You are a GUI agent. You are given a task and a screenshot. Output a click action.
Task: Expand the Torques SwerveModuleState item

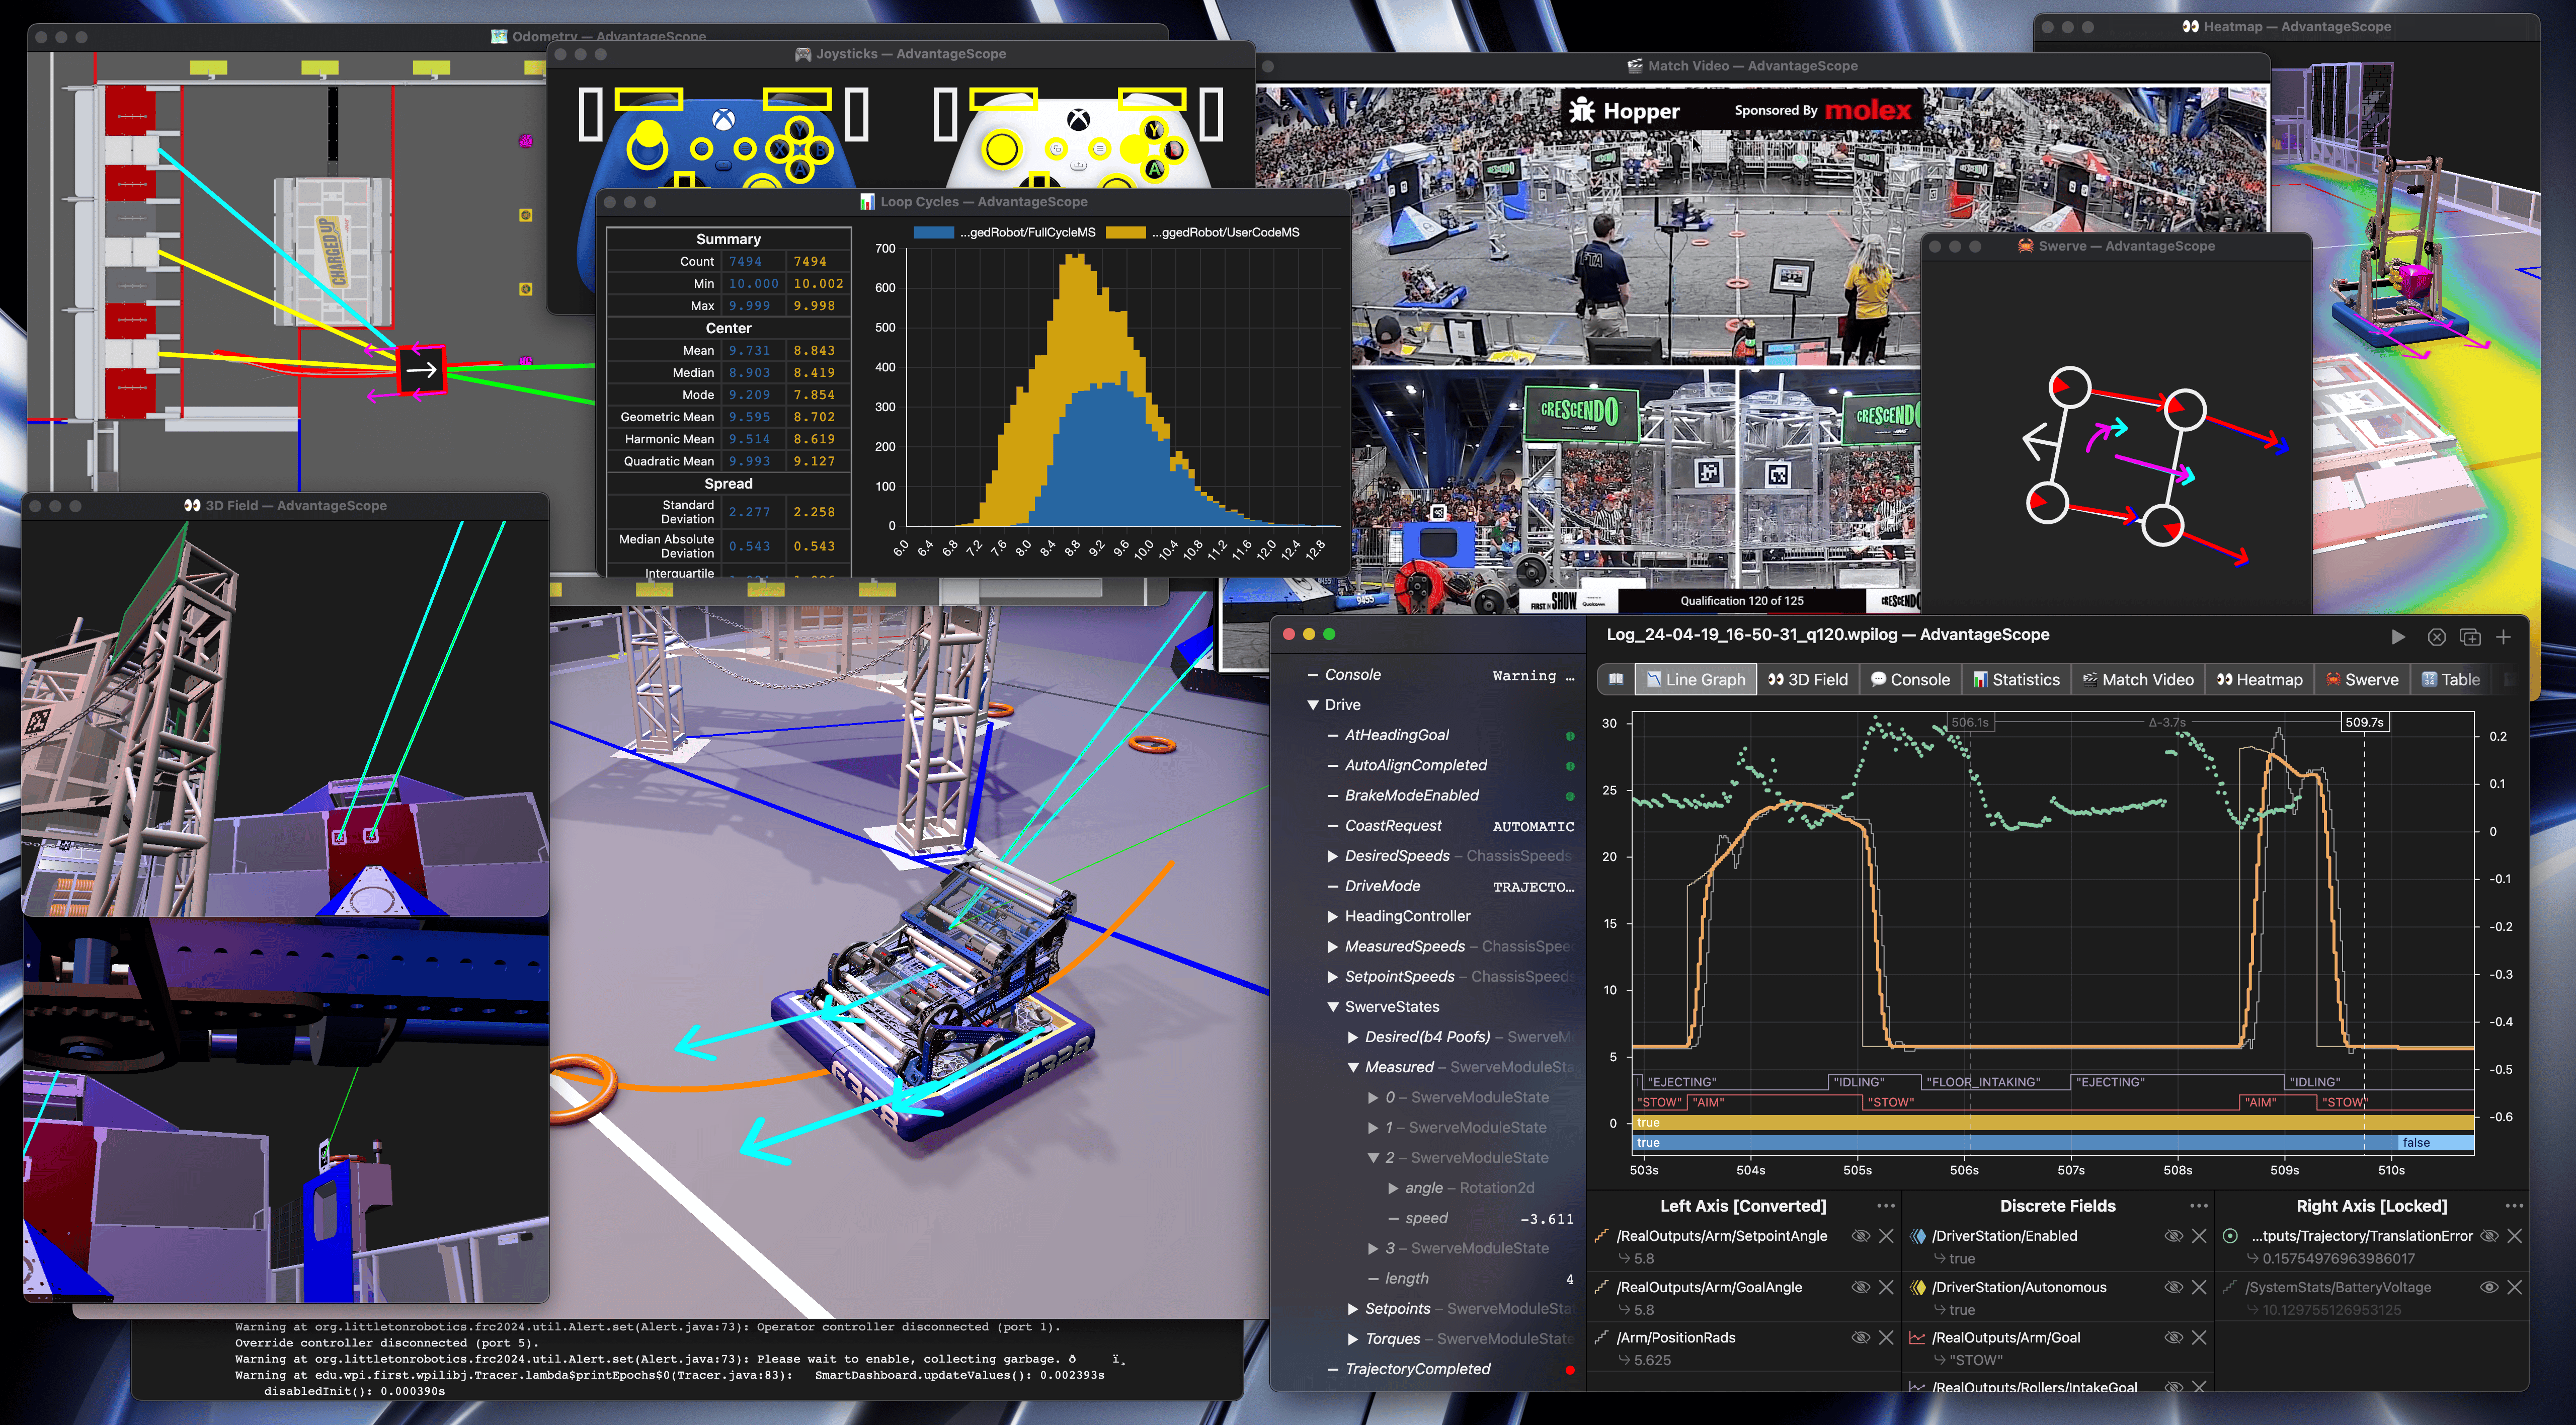click(1353, 1339)
